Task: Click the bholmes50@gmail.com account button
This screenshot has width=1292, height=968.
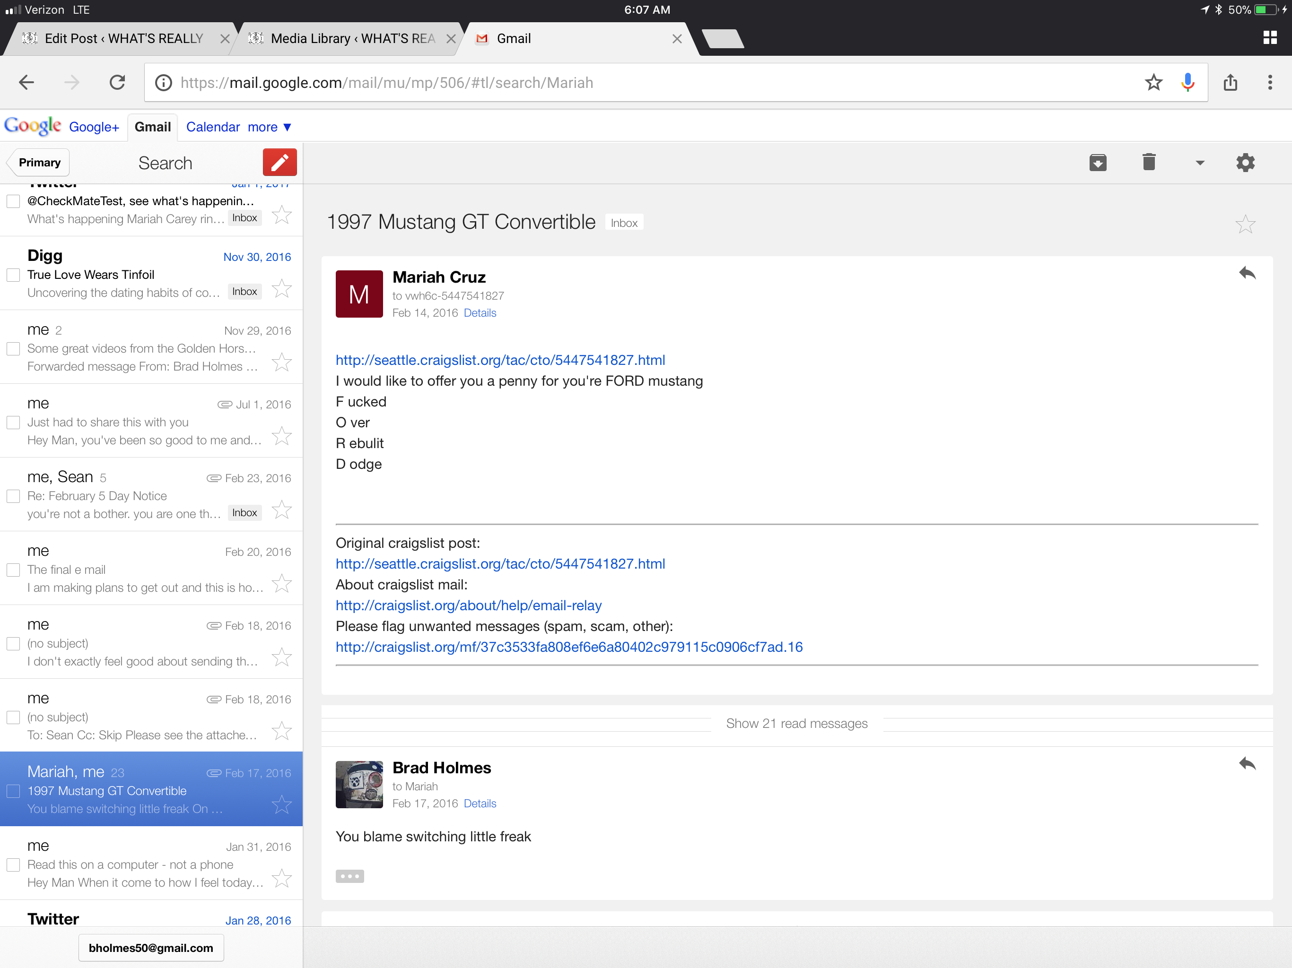Action: (151, 947)
